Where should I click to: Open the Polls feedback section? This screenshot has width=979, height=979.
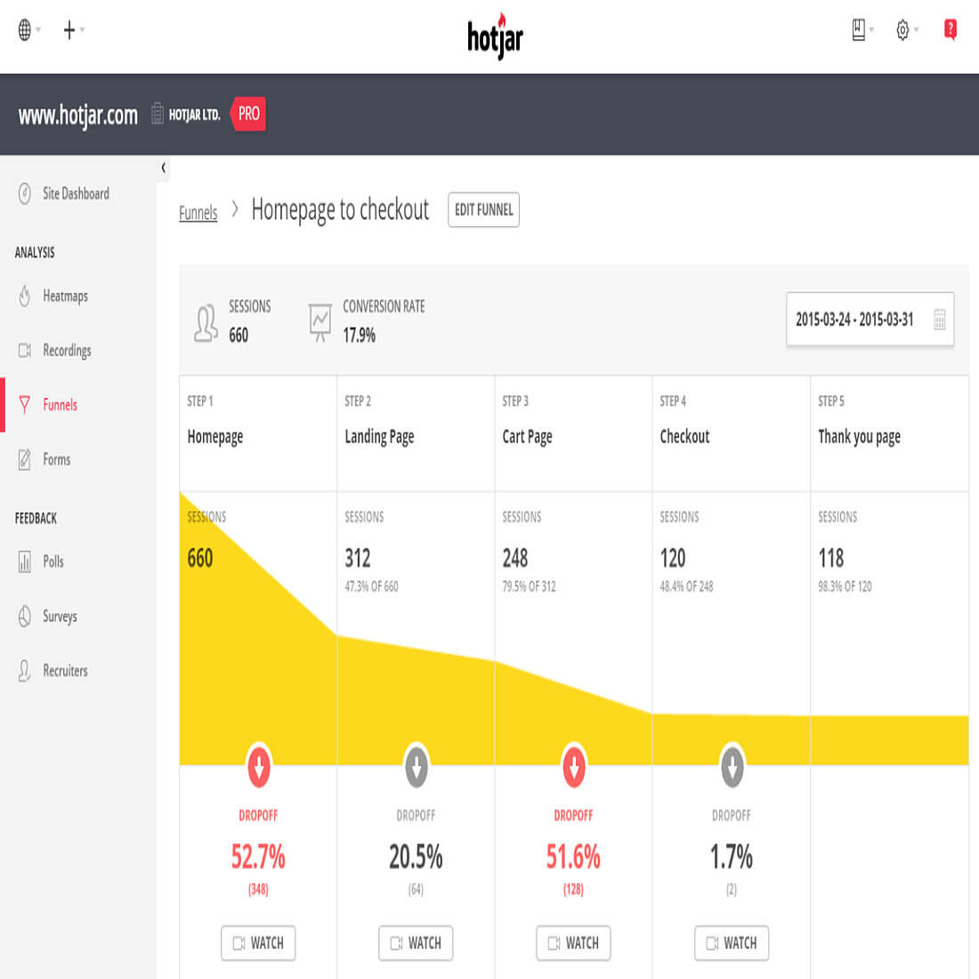coord(54,562)
